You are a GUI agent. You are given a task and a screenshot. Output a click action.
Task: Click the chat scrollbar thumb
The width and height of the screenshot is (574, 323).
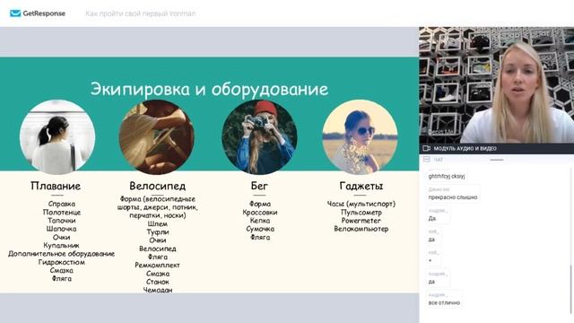570,288
